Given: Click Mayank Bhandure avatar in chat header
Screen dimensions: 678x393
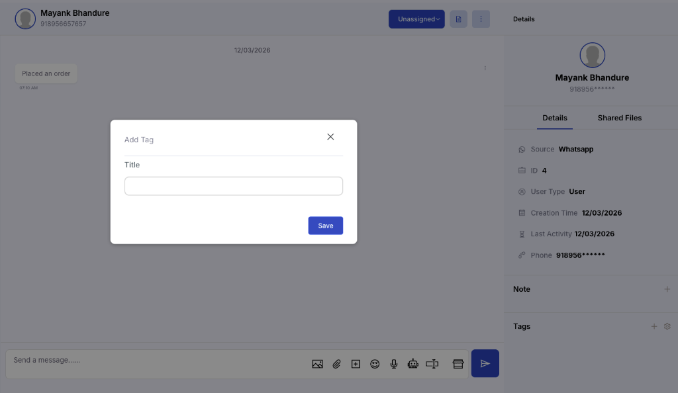Looking at the screenshot, I should click(25, 19).
